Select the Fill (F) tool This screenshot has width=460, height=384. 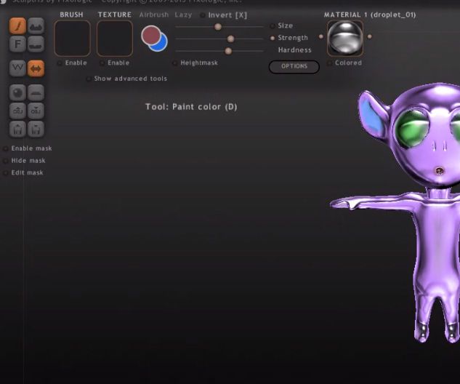[17, 44]
